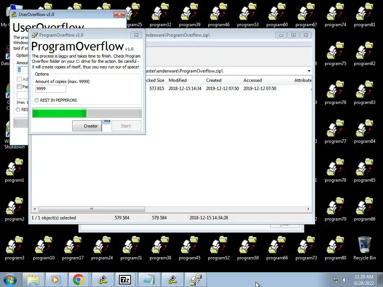Open the program76 desktop shortcut

coord(335,93)
